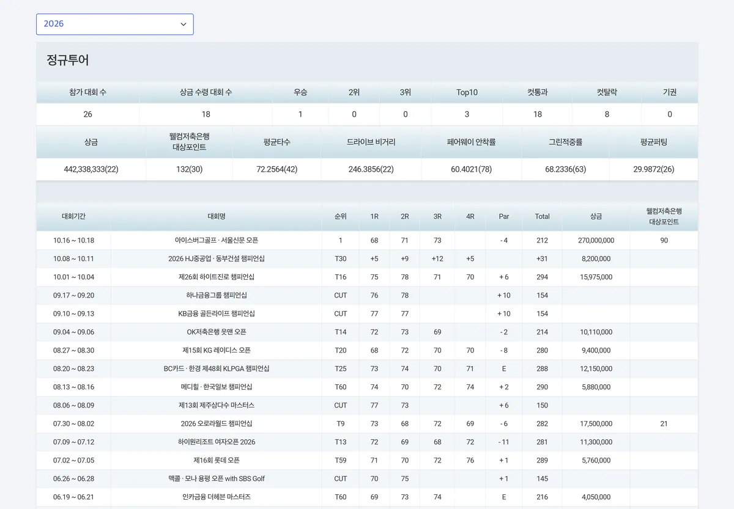Viewport: 734px width, 509px height.
Task: Select the OK저축은행 읏맨 오픈 tournament
Action: coord(217,332)
